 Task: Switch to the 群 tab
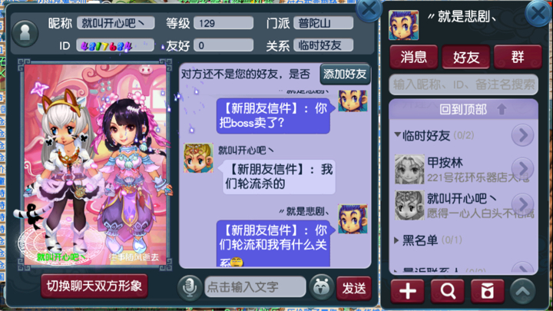518,57
